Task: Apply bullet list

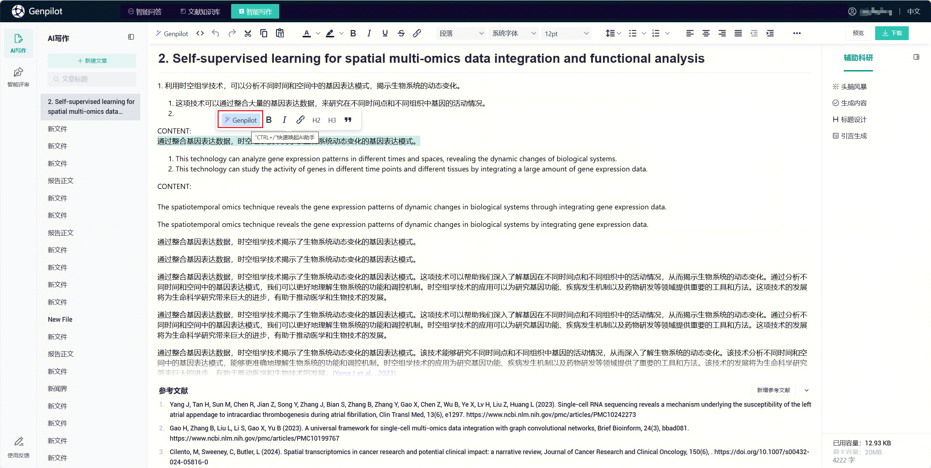Action: 633,34
